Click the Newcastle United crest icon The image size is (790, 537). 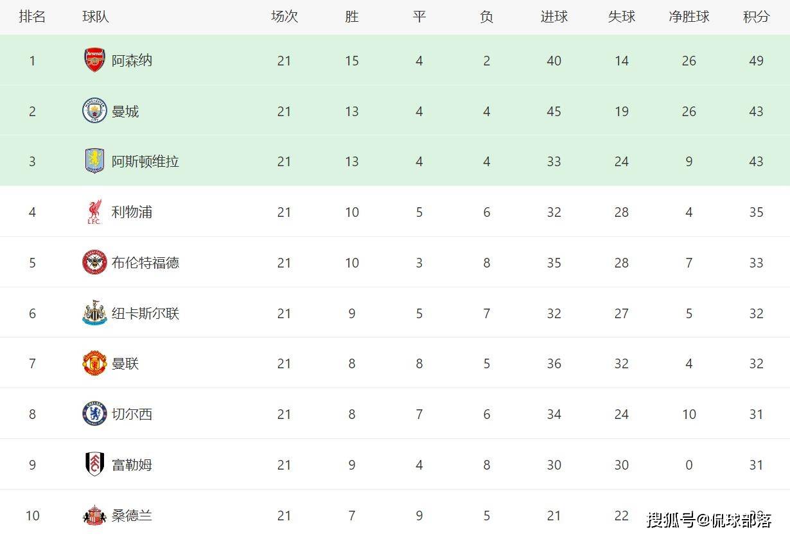(94, 313)
